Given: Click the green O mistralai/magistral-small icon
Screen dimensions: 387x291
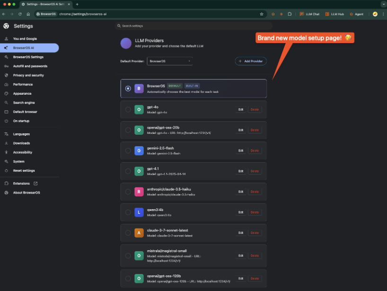Looking at the screenshot, I should pyautogui.click(x=139, y=256).
